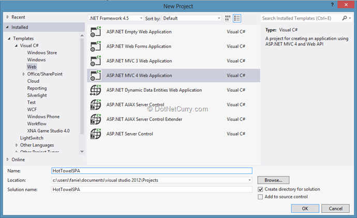This screenshot has height=218, width=357.
Task: Select ASP.NET Web Forms Application text
Action: [x=139, y=46]
